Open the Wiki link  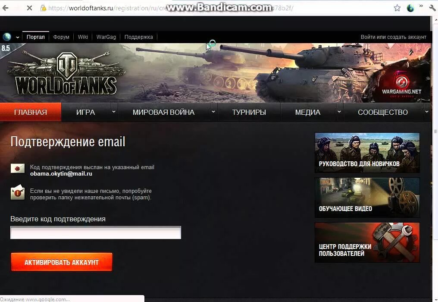click(83, 37)
